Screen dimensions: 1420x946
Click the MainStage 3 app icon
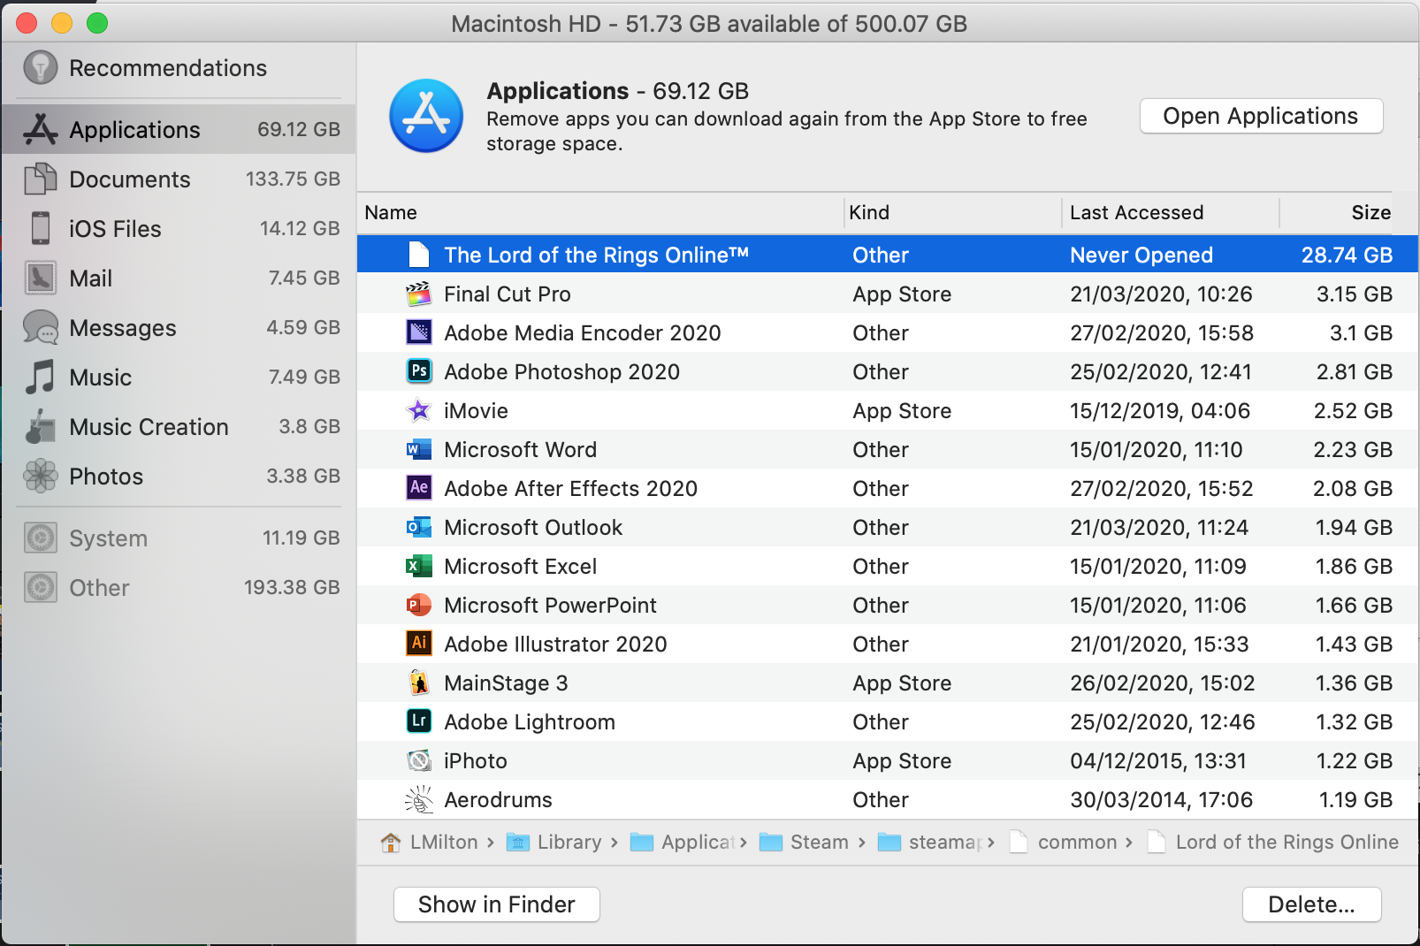tap(419, 683)
